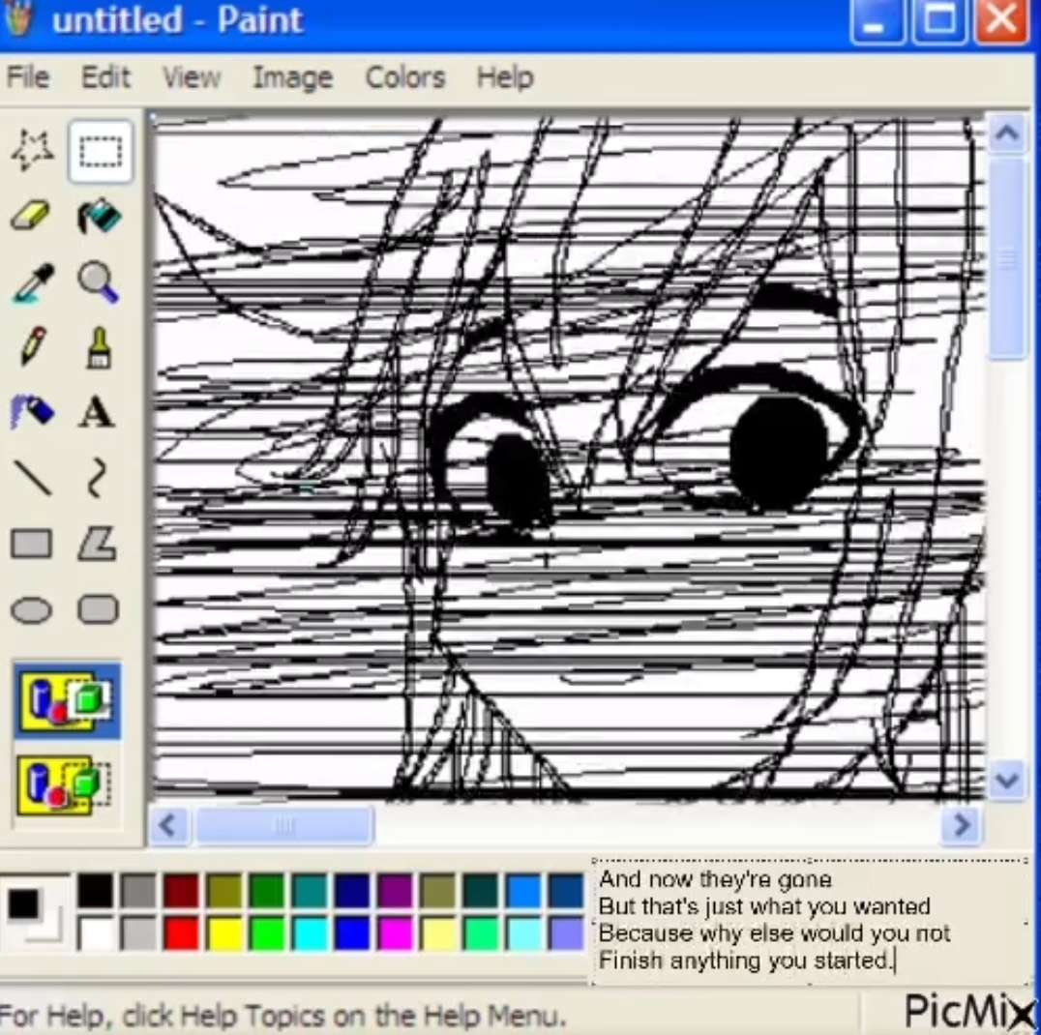Pick the Eraser tool

click(x=31, y=217)
